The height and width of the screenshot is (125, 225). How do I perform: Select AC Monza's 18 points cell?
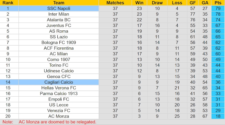(x=218, y=116)
